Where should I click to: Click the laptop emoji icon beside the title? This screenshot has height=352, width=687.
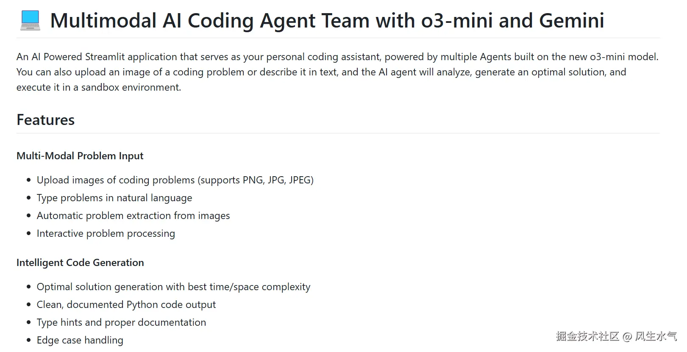[x=30, y=20]
